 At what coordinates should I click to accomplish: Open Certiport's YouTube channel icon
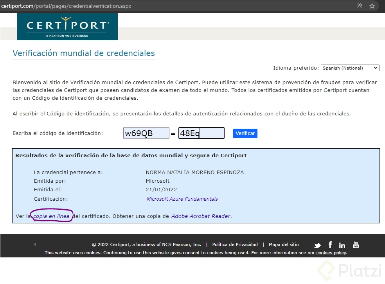pos(356,244)
